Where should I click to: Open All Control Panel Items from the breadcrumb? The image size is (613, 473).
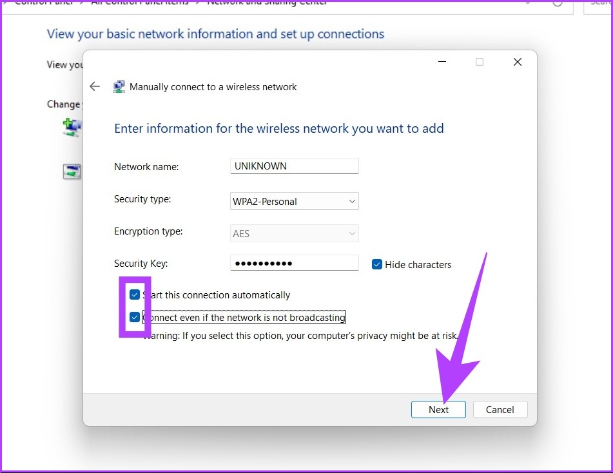tap(140, 2)
